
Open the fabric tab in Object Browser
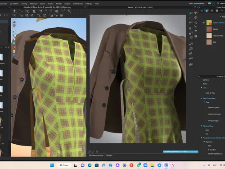[207, 11]
